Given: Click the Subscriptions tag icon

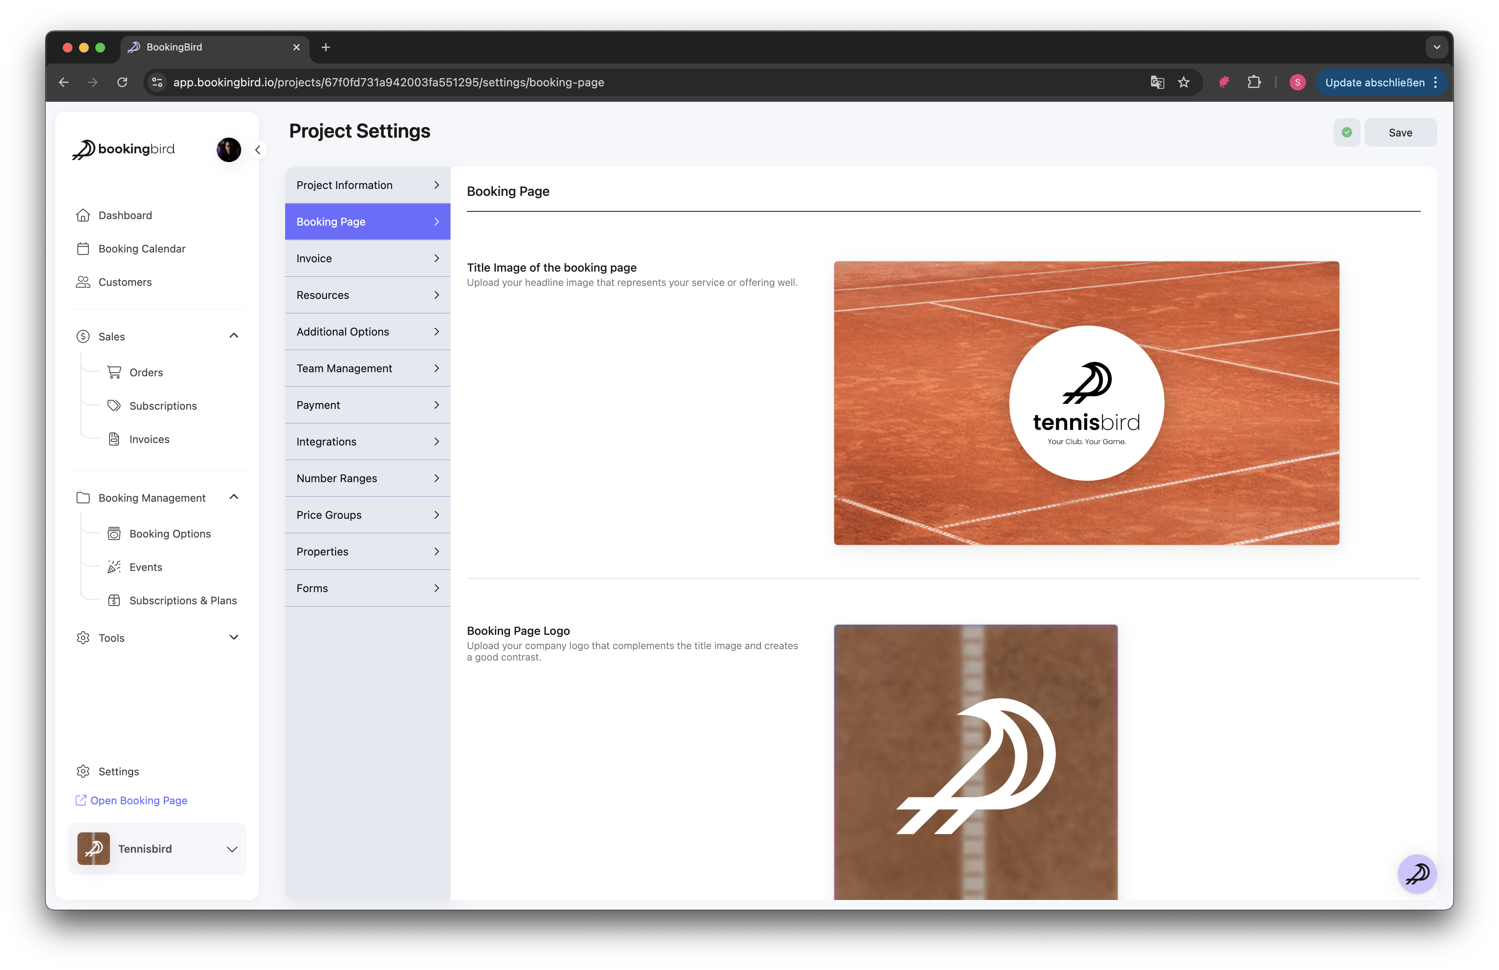Looking at the screenshot, I should click(114, 405).
